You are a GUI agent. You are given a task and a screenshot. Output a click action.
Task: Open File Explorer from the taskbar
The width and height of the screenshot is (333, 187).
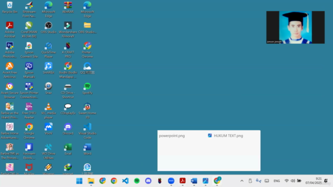(91, 181)
